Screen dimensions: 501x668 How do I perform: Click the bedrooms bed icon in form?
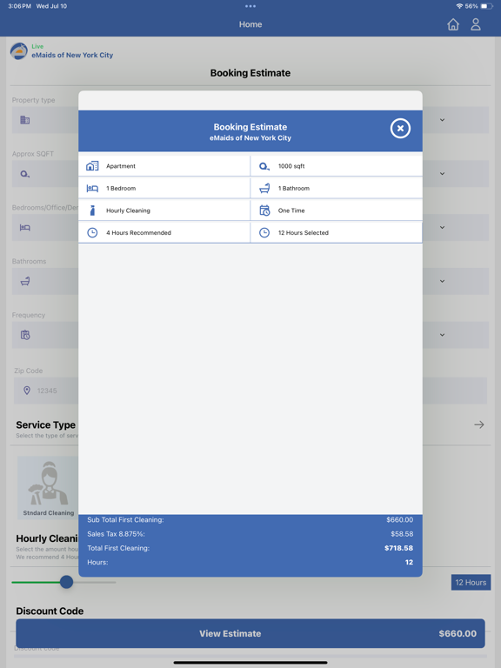tap(25, 228)
